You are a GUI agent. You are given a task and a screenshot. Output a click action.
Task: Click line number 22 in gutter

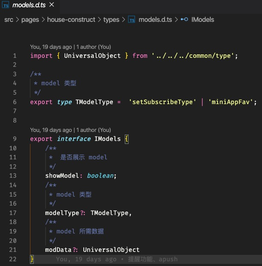(13, 259)
